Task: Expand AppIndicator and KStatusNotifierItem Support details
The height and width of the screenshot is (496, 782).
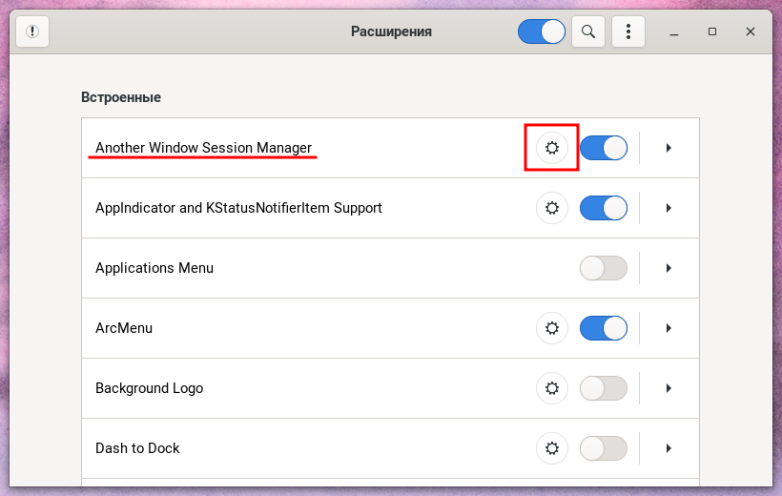Action: tap(669, 208)
